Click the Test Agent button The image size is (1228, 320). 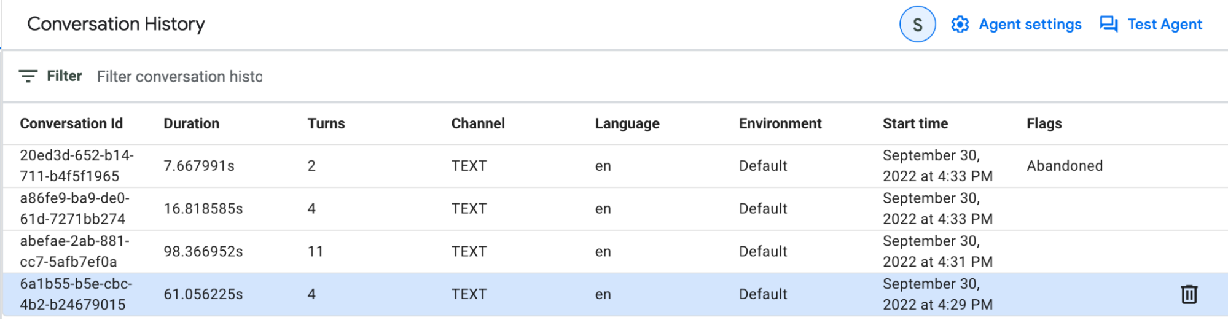pyautogui.click(x=1164, y=25)
